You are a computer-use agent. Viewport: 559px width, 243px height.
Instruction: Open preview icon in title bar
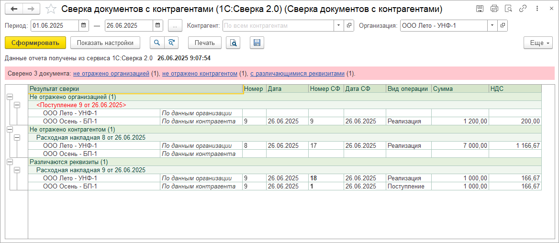(x=508, y=9)
